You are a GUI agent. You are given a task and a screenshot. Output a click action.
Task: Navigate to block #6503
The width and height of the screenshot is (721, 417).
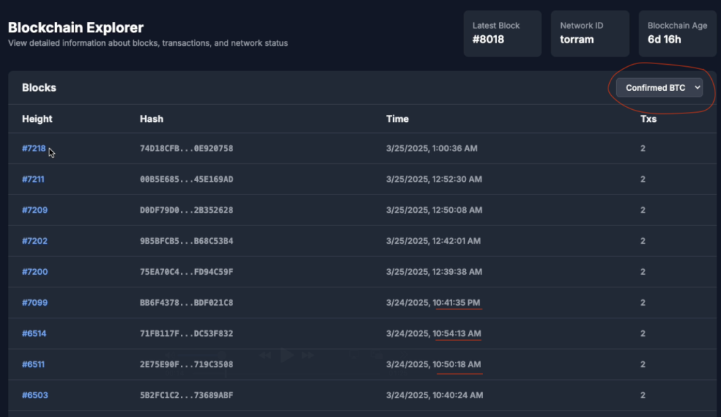click(x=35, y=395)
